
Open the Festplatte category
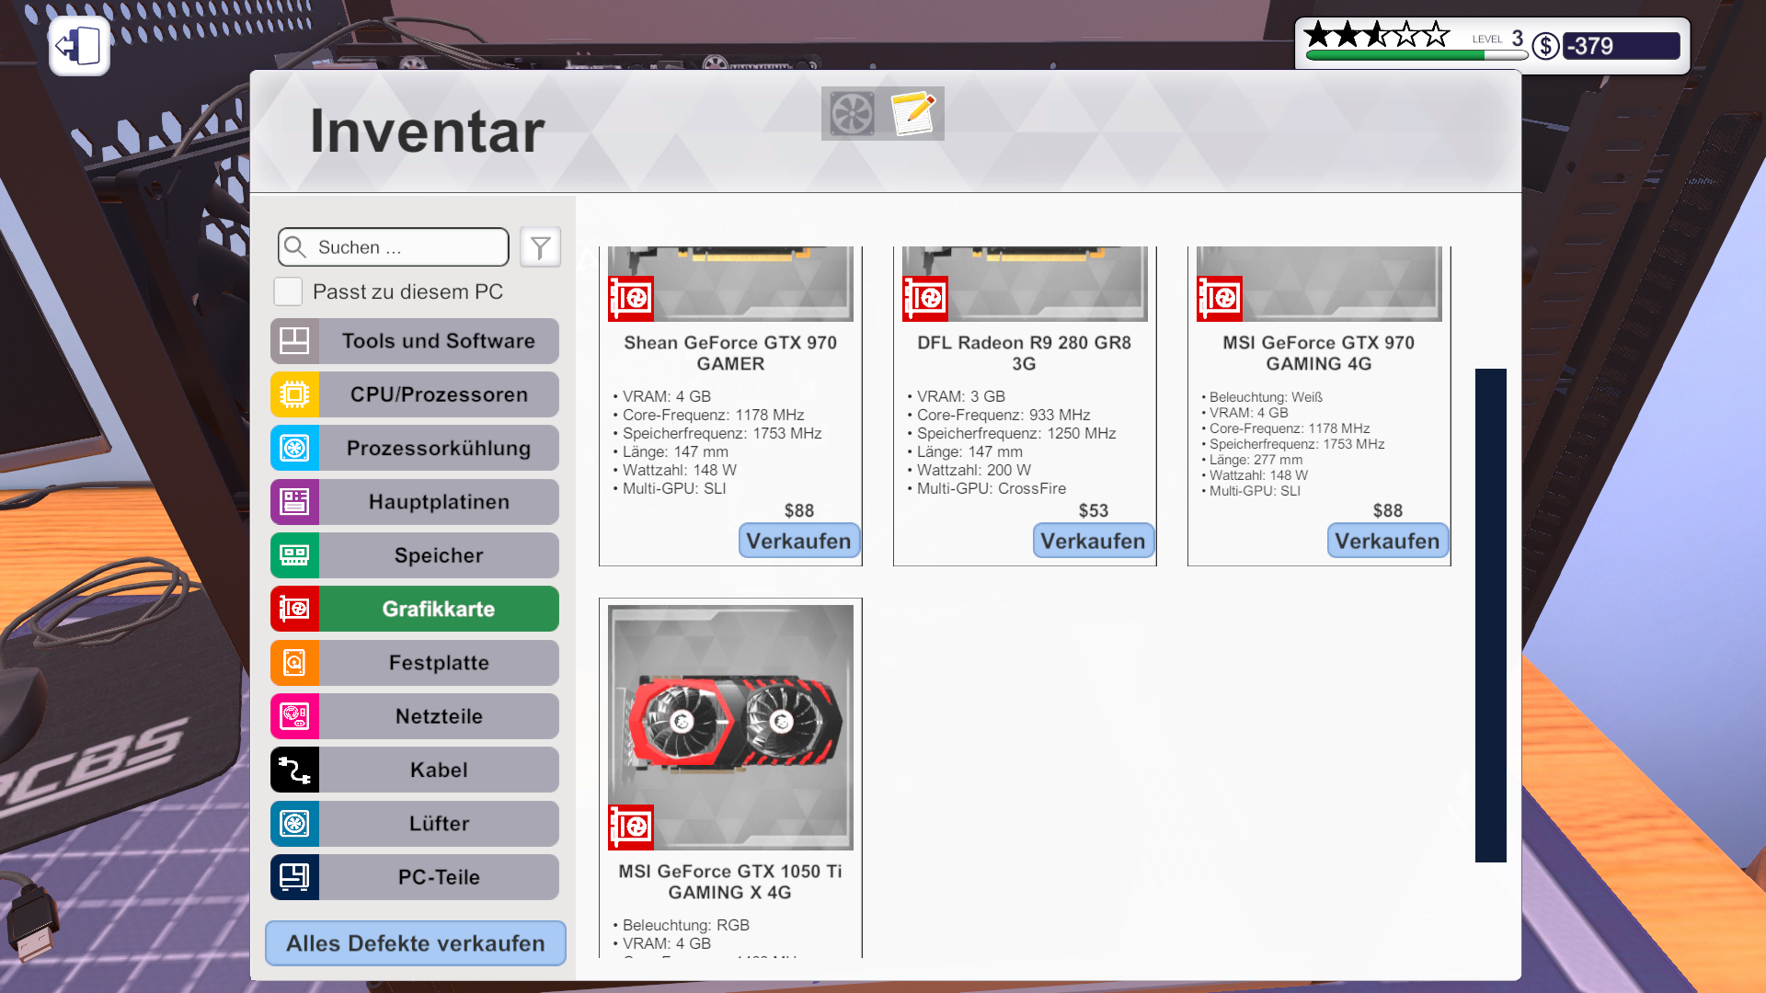click(x=294, y=662)
